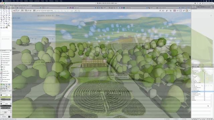Open the Landmark menu
This screenshot has width=214, height=120.
pos(37,1)
